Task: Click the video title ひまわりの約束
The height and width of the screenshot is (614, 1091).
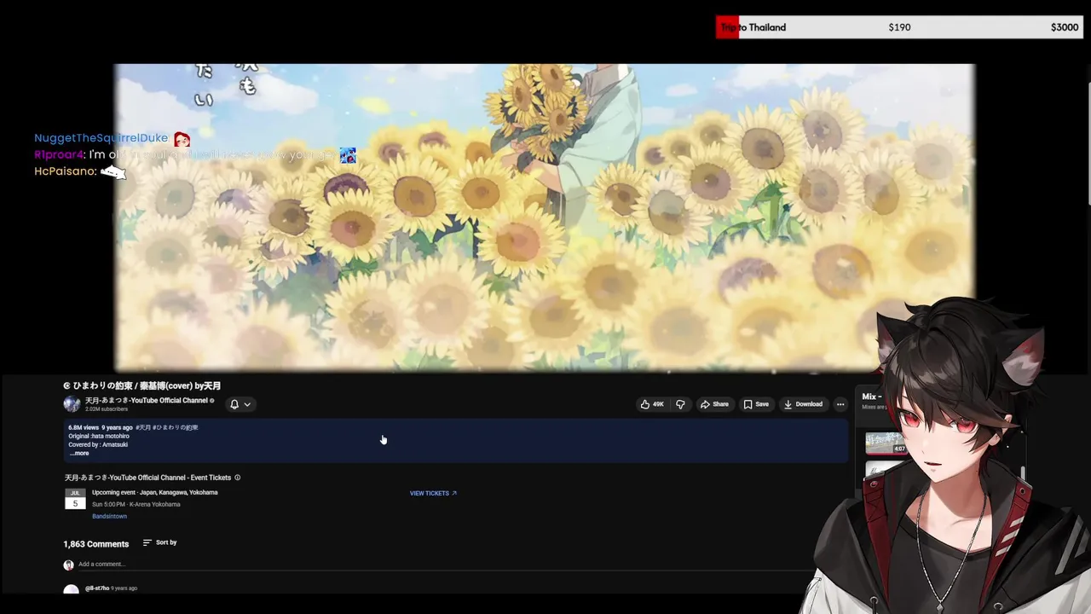Action: tap(142, 385)
